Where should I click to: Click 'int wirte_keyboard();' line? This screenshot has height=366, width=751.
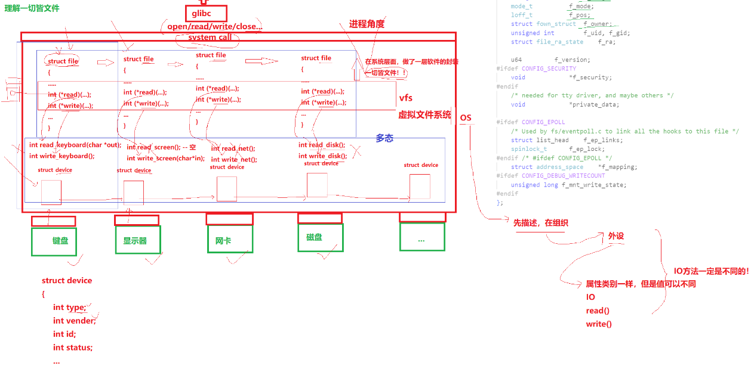[61, 156]
